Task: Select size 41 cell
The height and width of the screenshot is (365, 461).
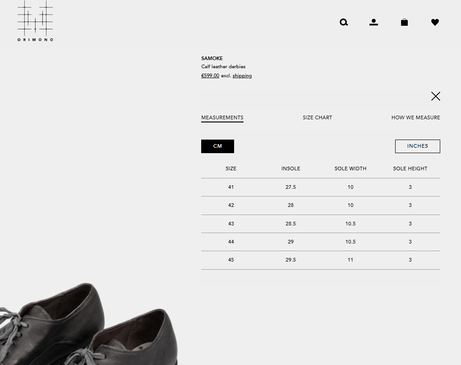Action: [x=231, y=187]
